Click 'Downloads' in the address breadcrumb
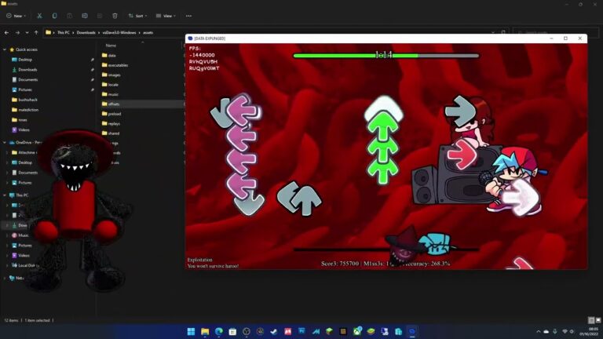The image size is (603, 339). [x=86, y=33]
